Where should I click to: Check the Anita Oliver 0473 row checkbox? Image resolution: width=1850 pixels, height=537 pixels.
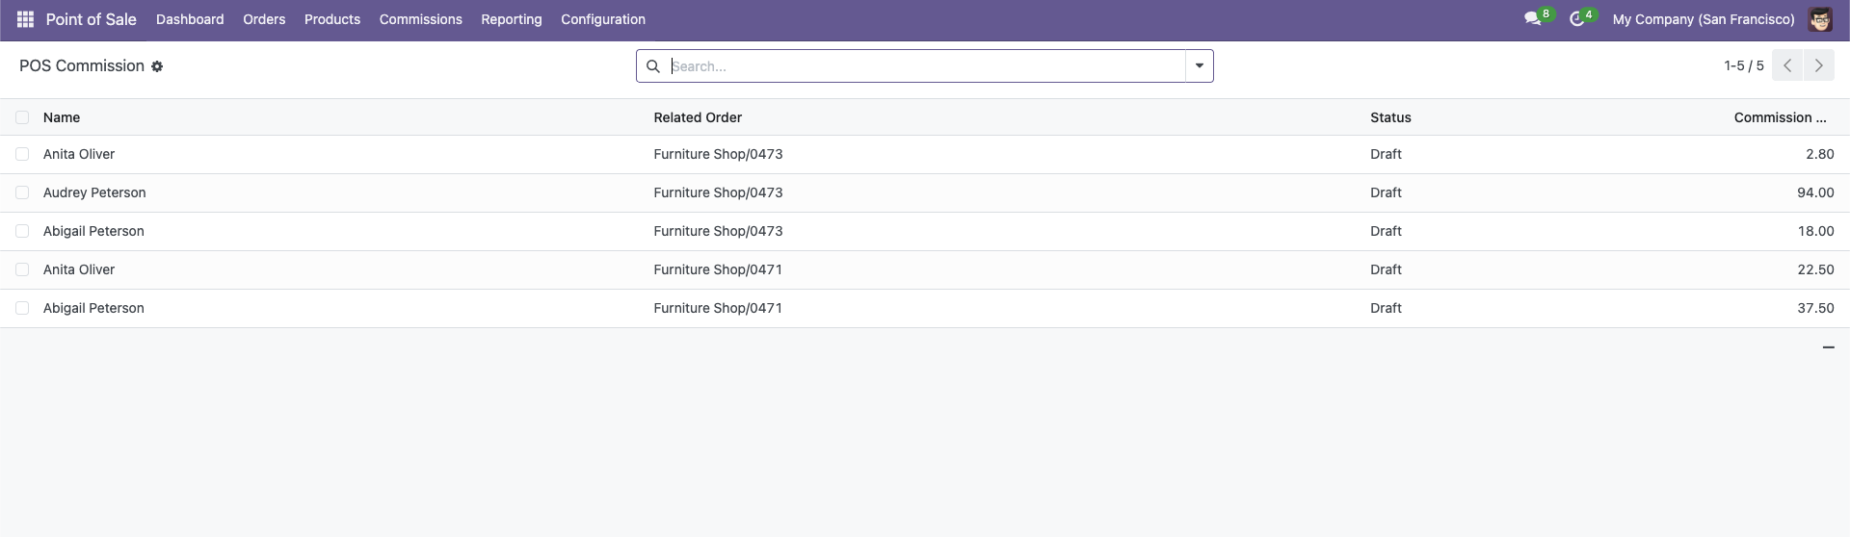[x=22, y=154]
